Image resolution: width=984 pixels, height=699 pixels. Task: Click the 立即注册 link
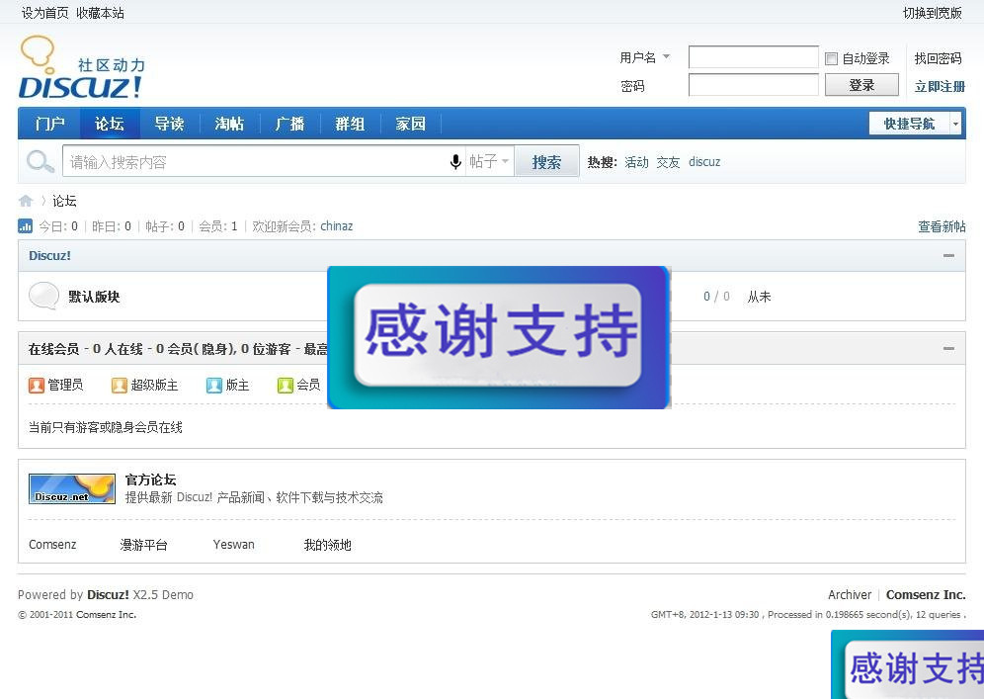[940, 86]
